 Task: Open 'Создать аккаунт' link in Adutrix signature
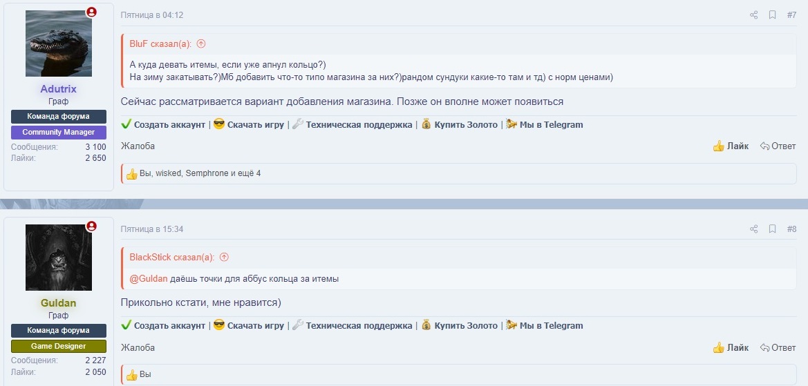pos(169,125)
